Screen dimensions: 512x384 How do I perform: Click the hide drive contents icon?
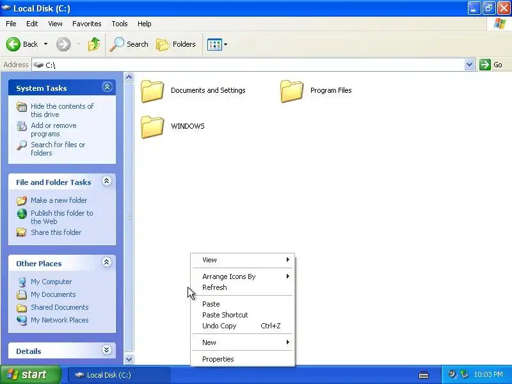point(22,107)
